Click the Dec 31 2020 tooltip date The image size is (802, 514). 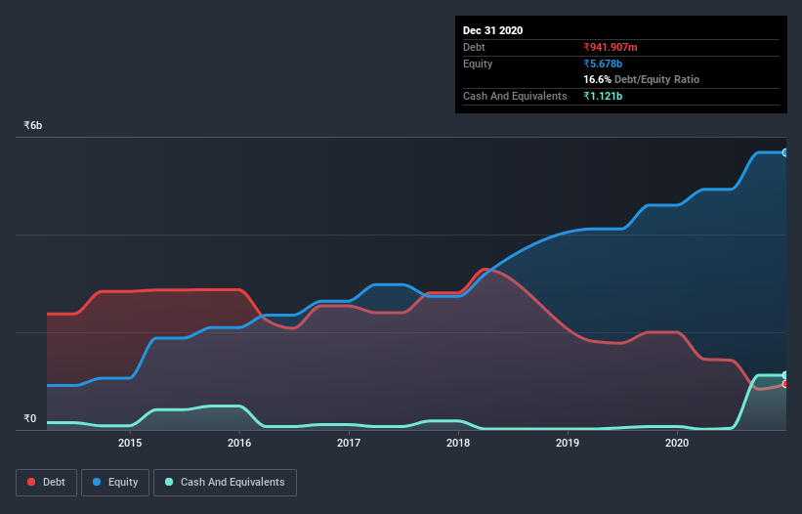point(492,30)
